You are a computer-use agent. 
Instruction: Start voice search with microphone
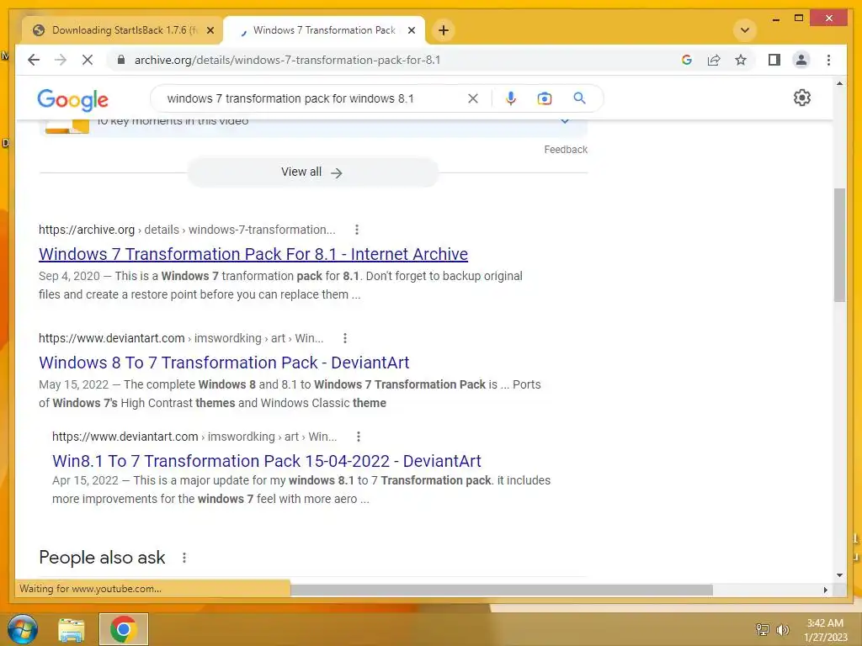[511, 98]
